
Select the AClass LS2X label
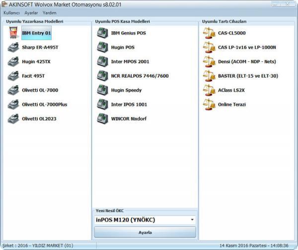coord(231,90)
